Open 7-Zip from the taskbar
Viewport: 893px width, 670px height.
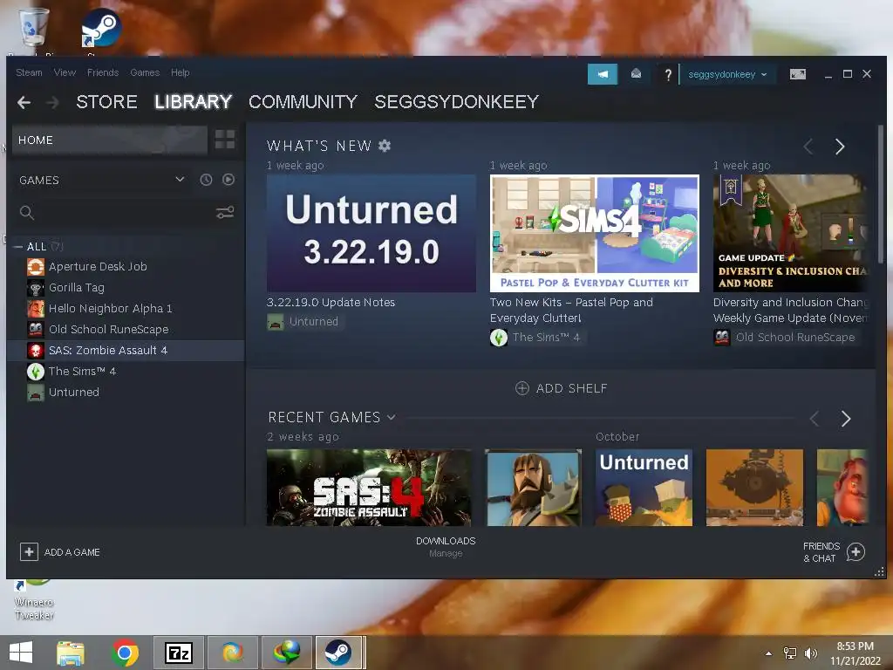tap(178, 653)
